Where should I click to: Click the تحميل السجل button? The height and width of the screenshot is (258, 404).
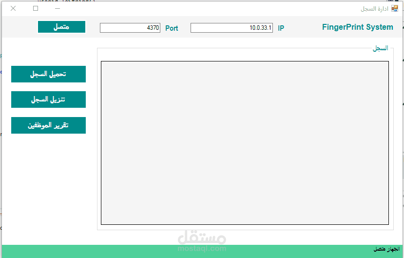click(x=48, y=74)
